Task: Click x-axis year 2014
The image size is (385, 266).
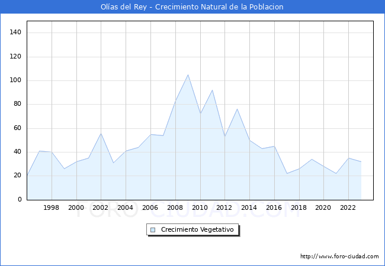Action: tap(249, 207)
